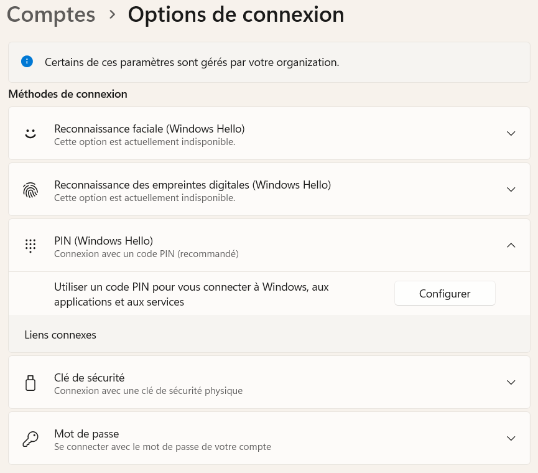Click the password key icon

point(30,439)
